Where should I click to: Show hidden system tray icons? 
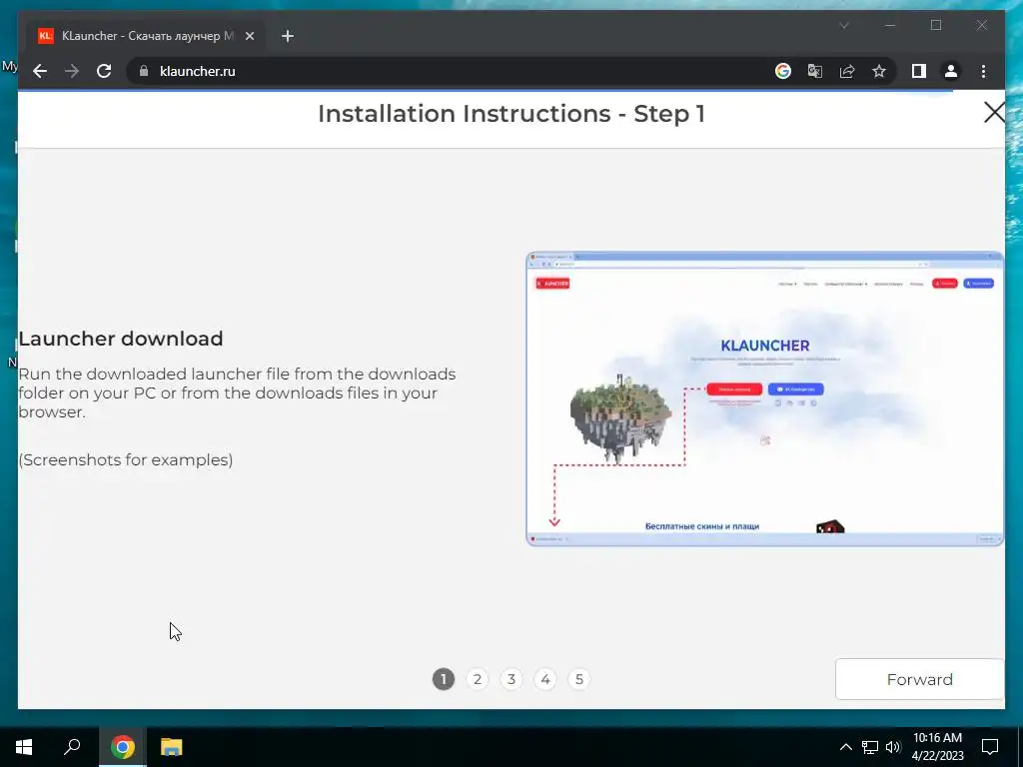(x=845, y=747)
